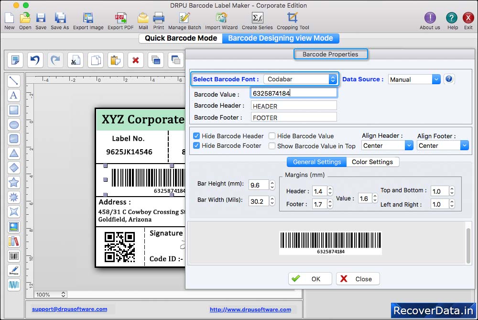This screenshot has width=478, height=320.
Task: Click the Close button
Action: point(358,279)
